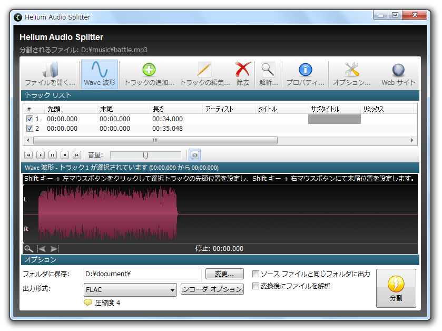Open a file with ファイルを開く toolbar icon
This screenshot has width=442, height=331.
pyautogui.click(x=50, y=74)
